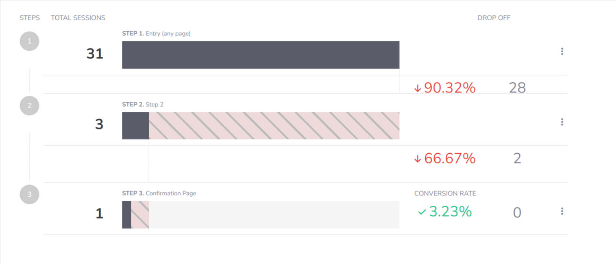The height and width of the screenshot is (264, 616).
Task: Click the 'STEP 3. Confirmation Page' label
Action: pyautogui.click(x=159, y=193)
